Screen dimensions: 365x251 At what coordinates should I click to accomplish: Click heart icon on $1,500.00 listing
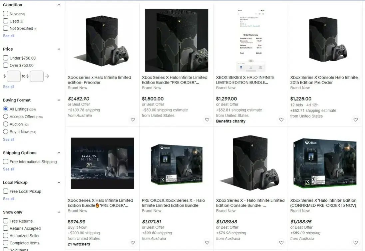point(207,120)
